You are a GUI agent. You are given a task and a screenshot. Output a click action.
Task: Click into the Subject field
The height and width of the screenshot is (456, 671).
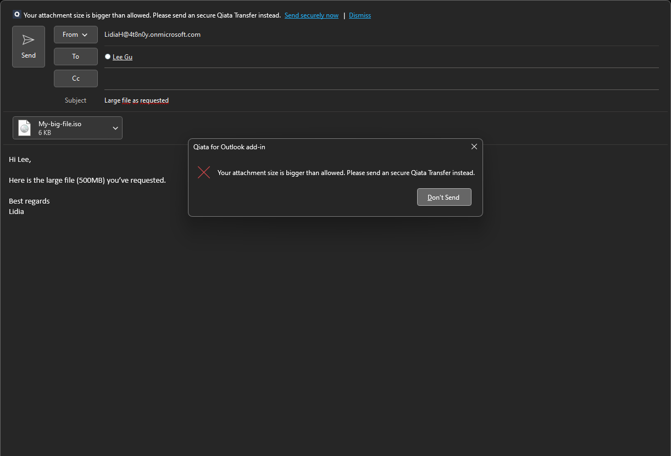[330, 100]
